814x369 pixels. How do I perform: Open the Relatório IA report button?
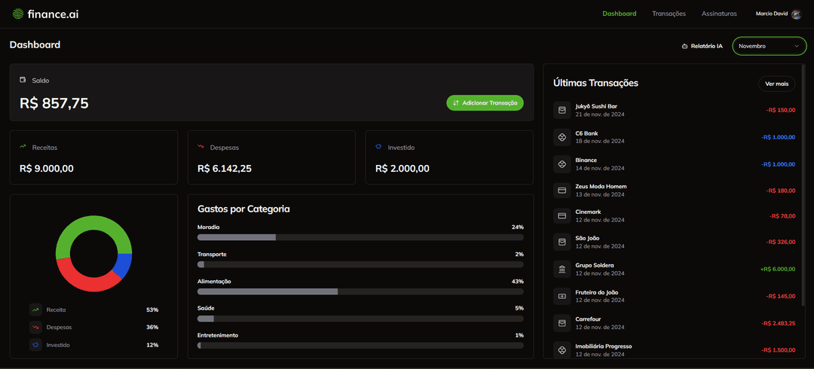(x=702, y=46)
